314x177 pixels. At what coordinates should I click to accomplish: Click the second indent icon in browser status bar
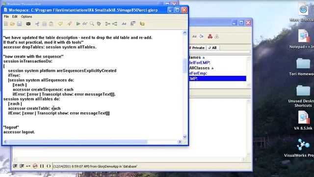(x=22, y=166)
